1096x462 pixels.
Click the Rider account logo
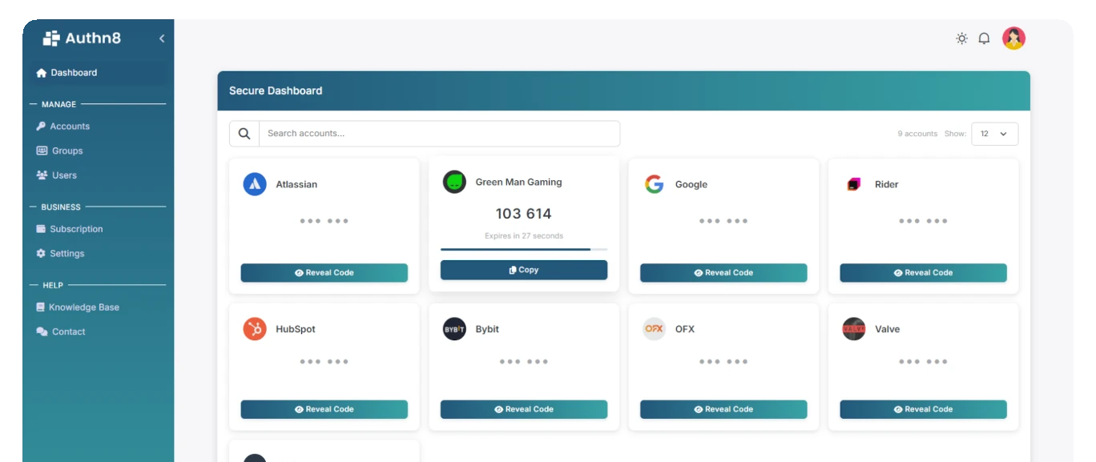(x=852, y=183)
